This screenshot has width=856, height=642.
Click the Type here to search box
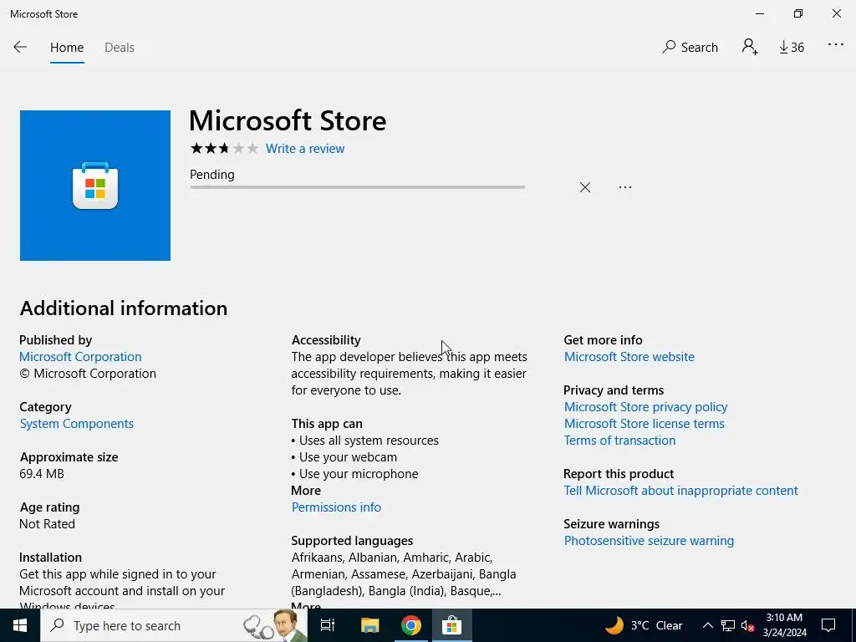174,625
